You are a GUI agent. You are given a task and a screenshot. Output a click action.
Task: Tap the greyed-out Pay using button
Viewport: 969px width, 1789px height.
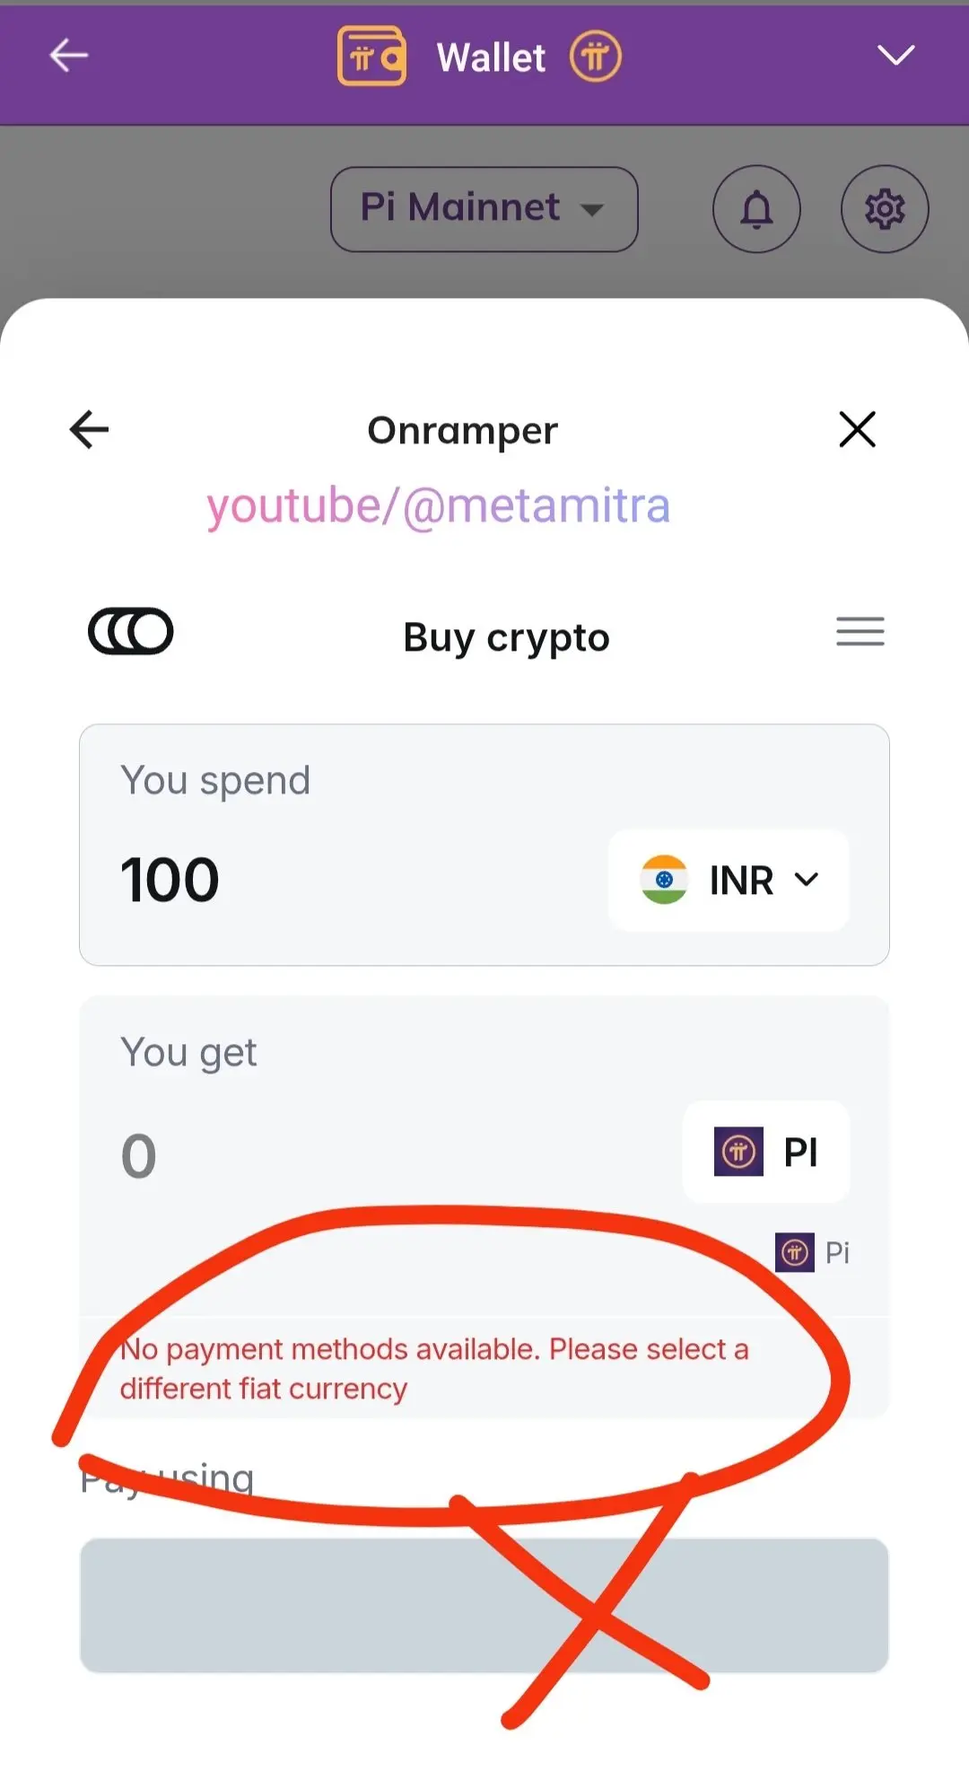(484, 1606)
